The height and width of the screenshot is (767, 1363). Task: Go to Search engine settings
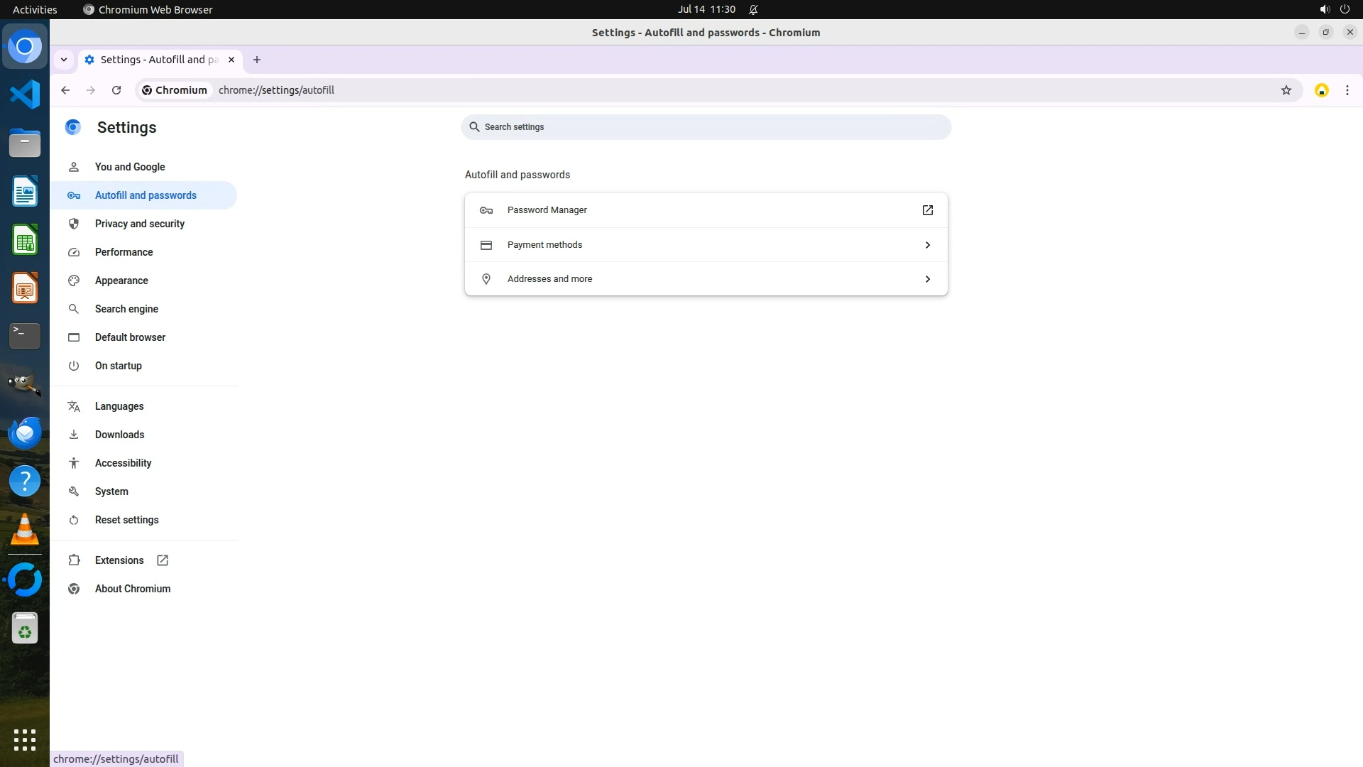[x=126, y=309]
